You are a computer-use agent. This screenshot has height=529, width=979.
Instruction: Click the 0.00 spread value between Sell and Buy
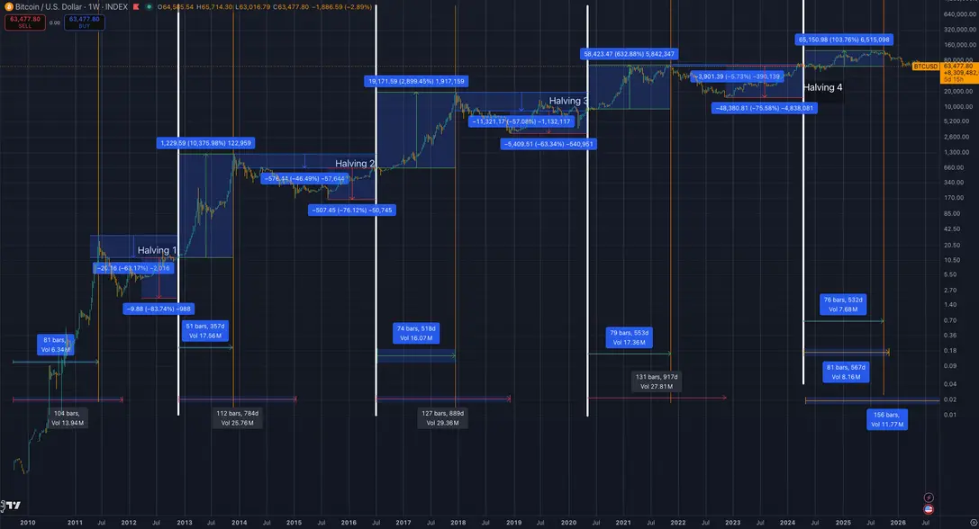click(x=55, y=23)
